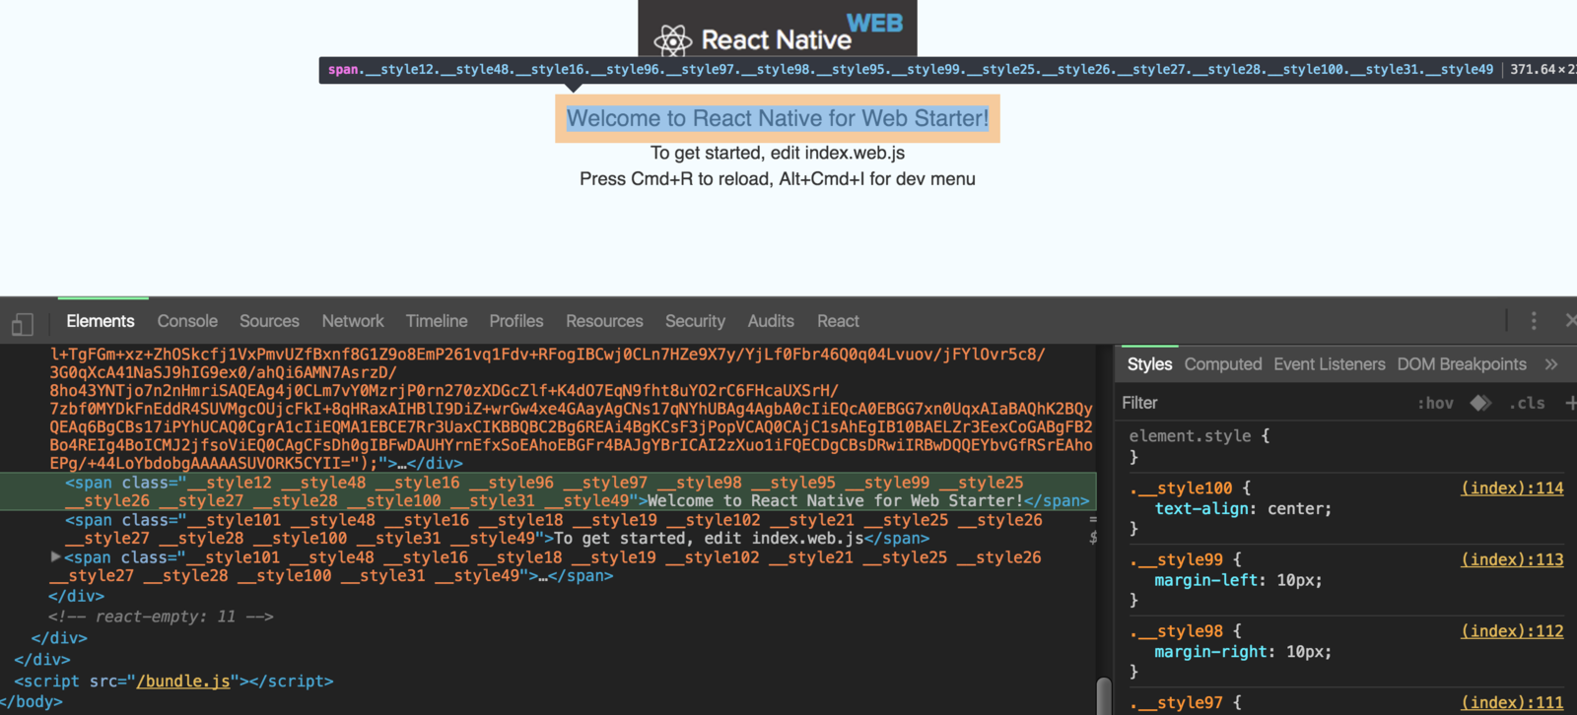Screen dimensions: 1577x715
Task: Toggle the device toolbar icon in DevTools
Action: [x=23, y=323]
